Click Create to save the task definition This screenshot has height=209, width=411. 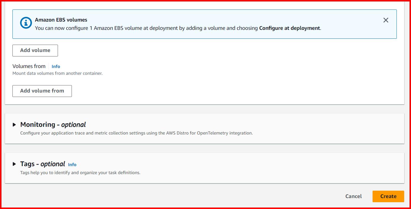coord(388,196)
